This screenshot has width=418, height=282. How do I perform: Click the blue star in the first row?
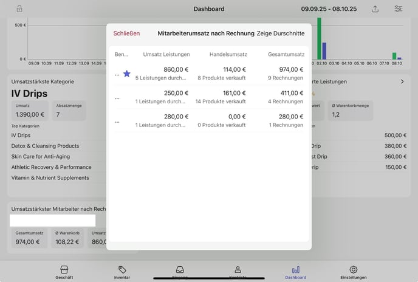click(x=127, y=74)
